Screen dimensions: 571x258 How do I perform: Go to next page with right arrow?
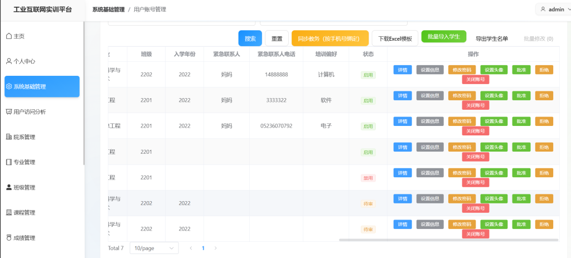[216, 248]
